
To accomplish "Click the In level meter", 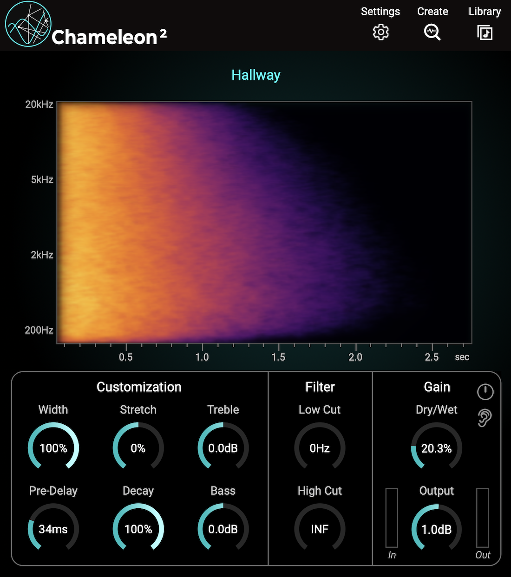I will pos(392,518).
